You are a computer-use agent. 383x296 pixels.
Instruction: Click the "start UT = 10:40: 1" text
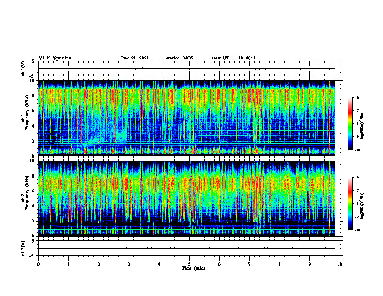click(x=234, y=58)
